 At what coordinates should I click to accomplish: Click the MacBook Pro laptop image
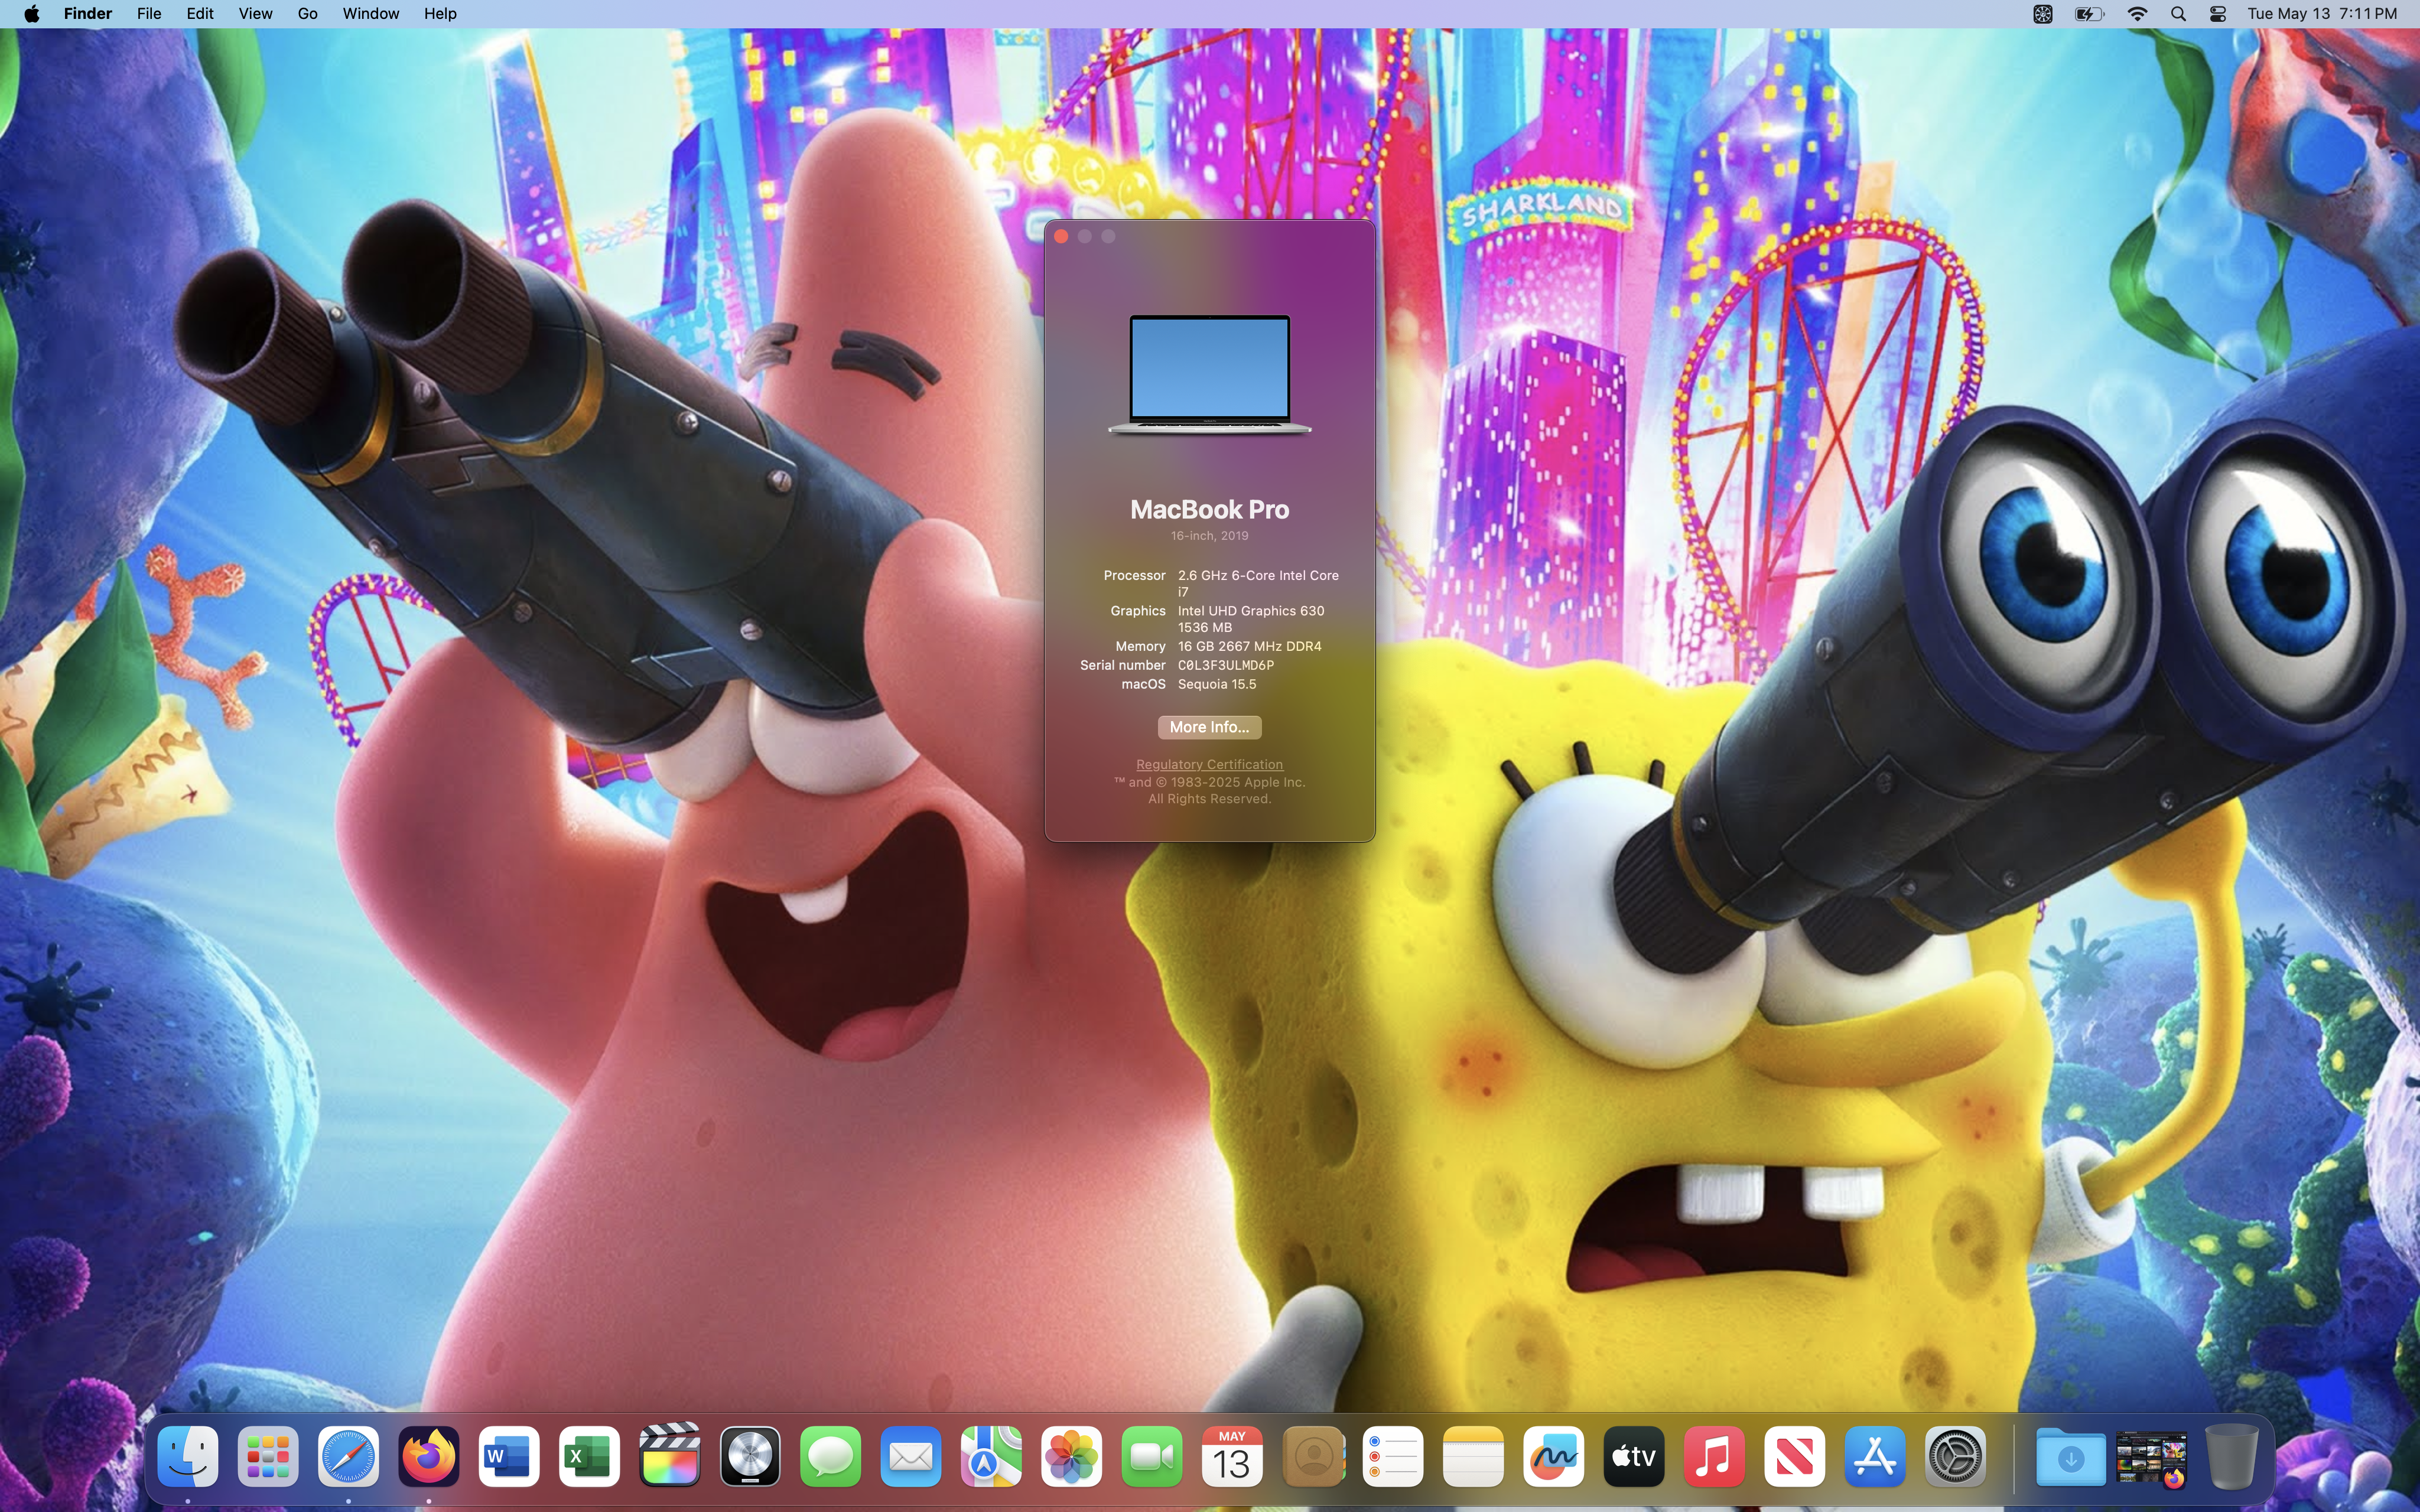pos(1209,375)
